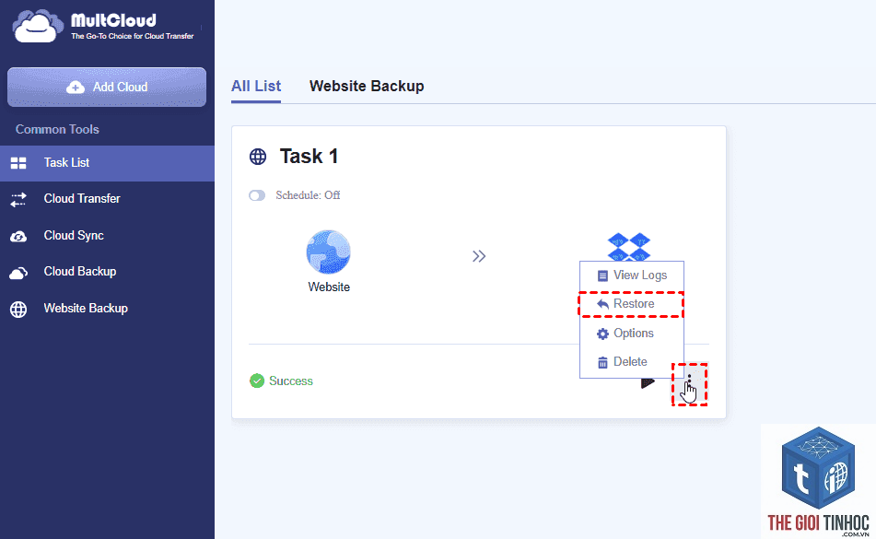Screen dimensions: 876x539
Task: Click the Dropbox destination icon
Action: 629,247
